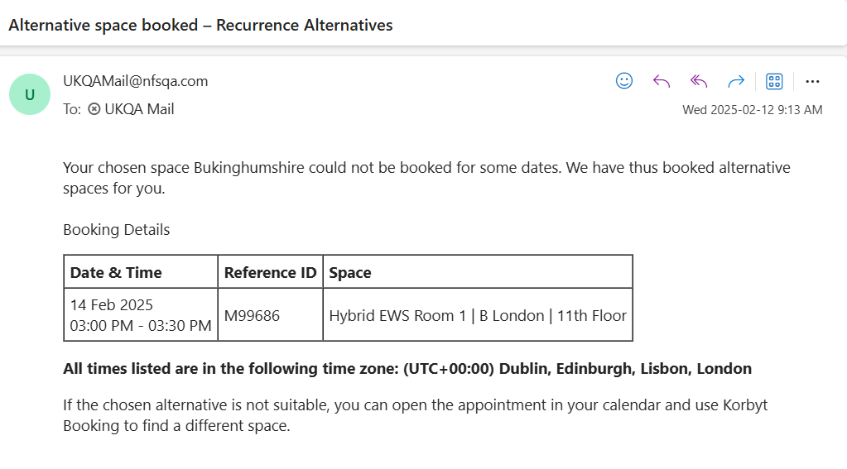Click Reference ID value M99686

252,316
